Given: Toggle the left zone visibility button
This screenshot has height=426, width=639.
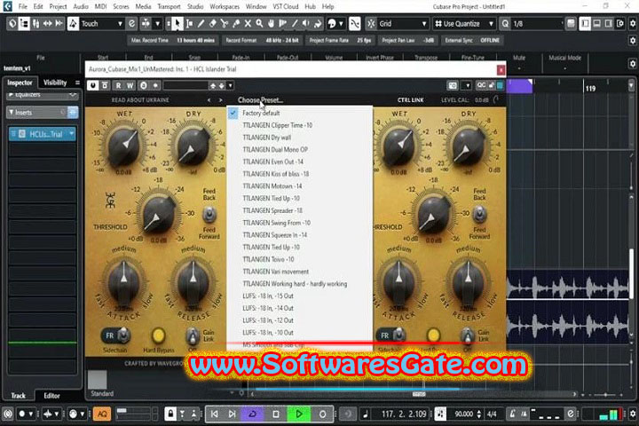Looking at the screenshot, I should (x=585, y=24).
